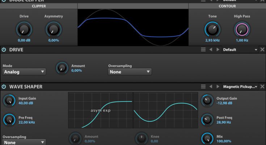Click the Input Gain 40,00 dB value

[26, 103]
